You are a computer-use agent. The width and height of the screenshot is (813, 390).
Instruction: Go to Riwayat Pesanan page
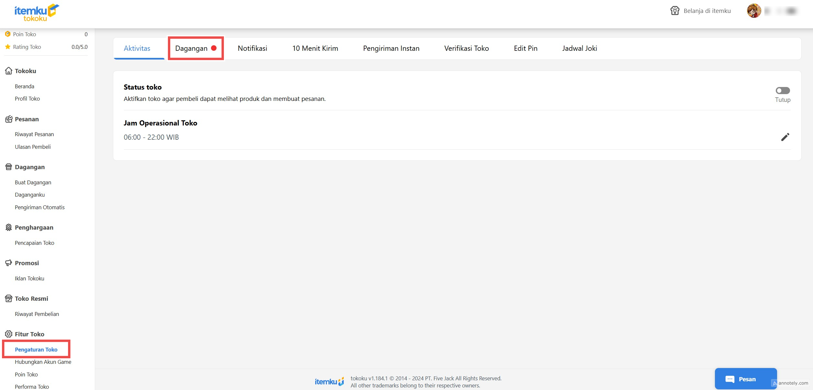click(34, 134)
